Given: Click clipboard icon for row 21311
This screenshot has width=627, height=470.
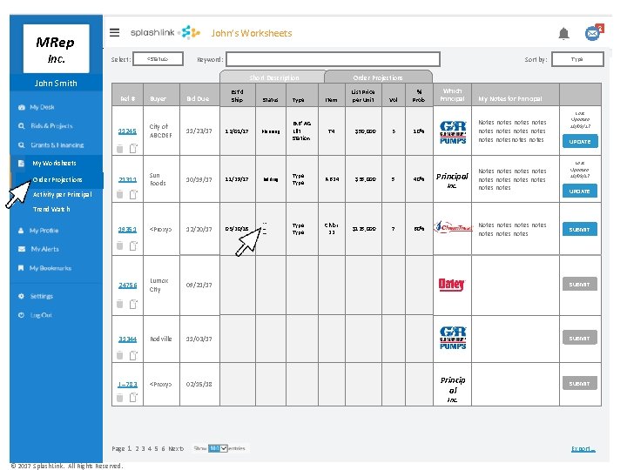Looking at the screenshot, I should pyautogui.click(x=133, y=194).
